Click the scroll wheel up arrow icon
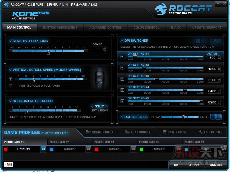 [100, 69]
